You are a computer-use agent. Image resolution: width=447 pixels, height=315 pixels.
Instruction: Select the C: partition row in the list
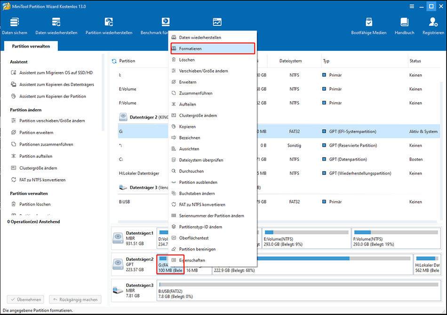[x=136, y=159]
